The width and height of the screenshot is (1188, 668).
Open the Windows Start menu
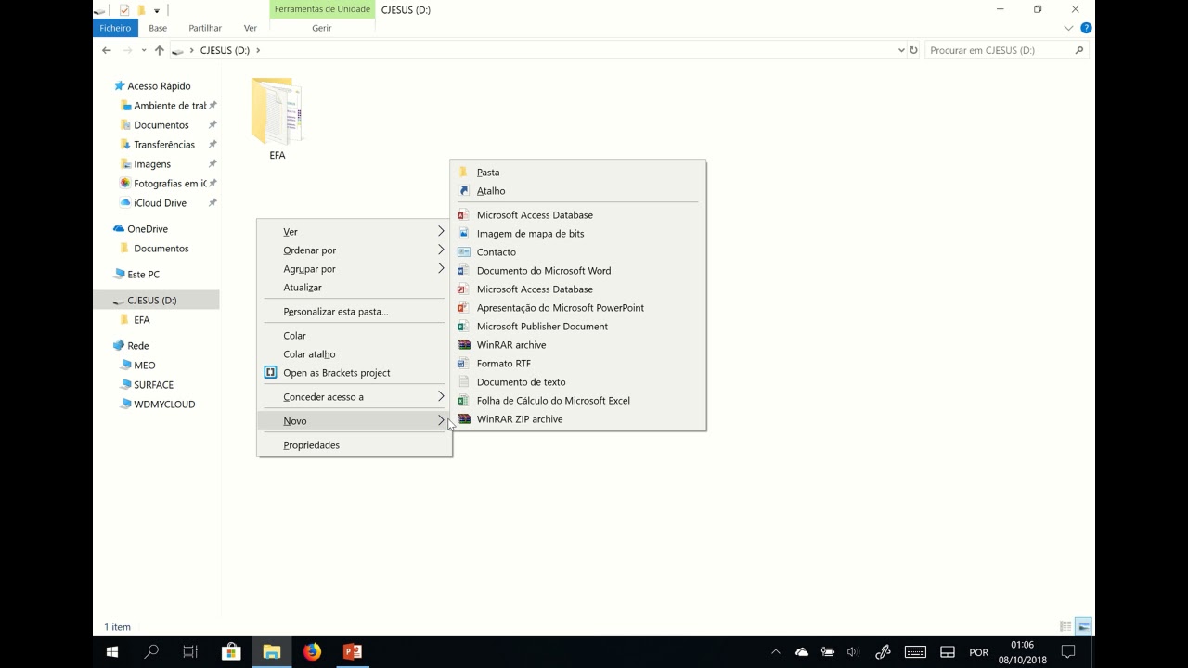click(112, 652)
